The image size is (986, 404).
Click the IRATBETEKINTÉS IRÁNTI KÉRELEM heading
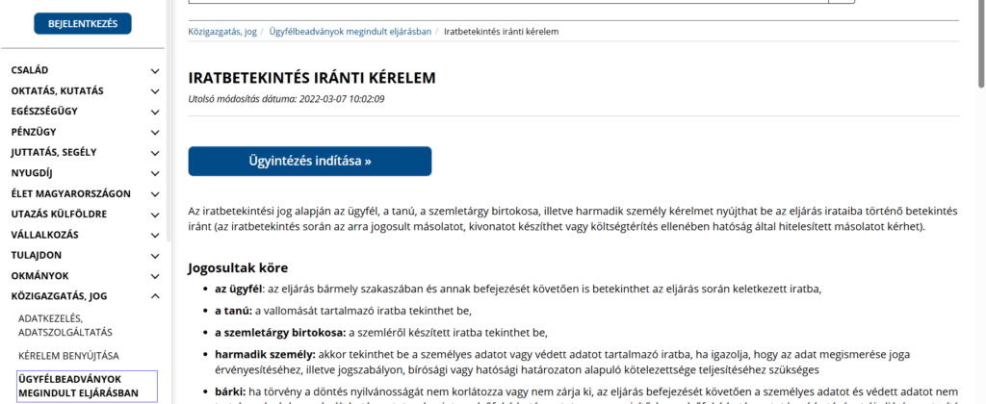click(312, 79)
